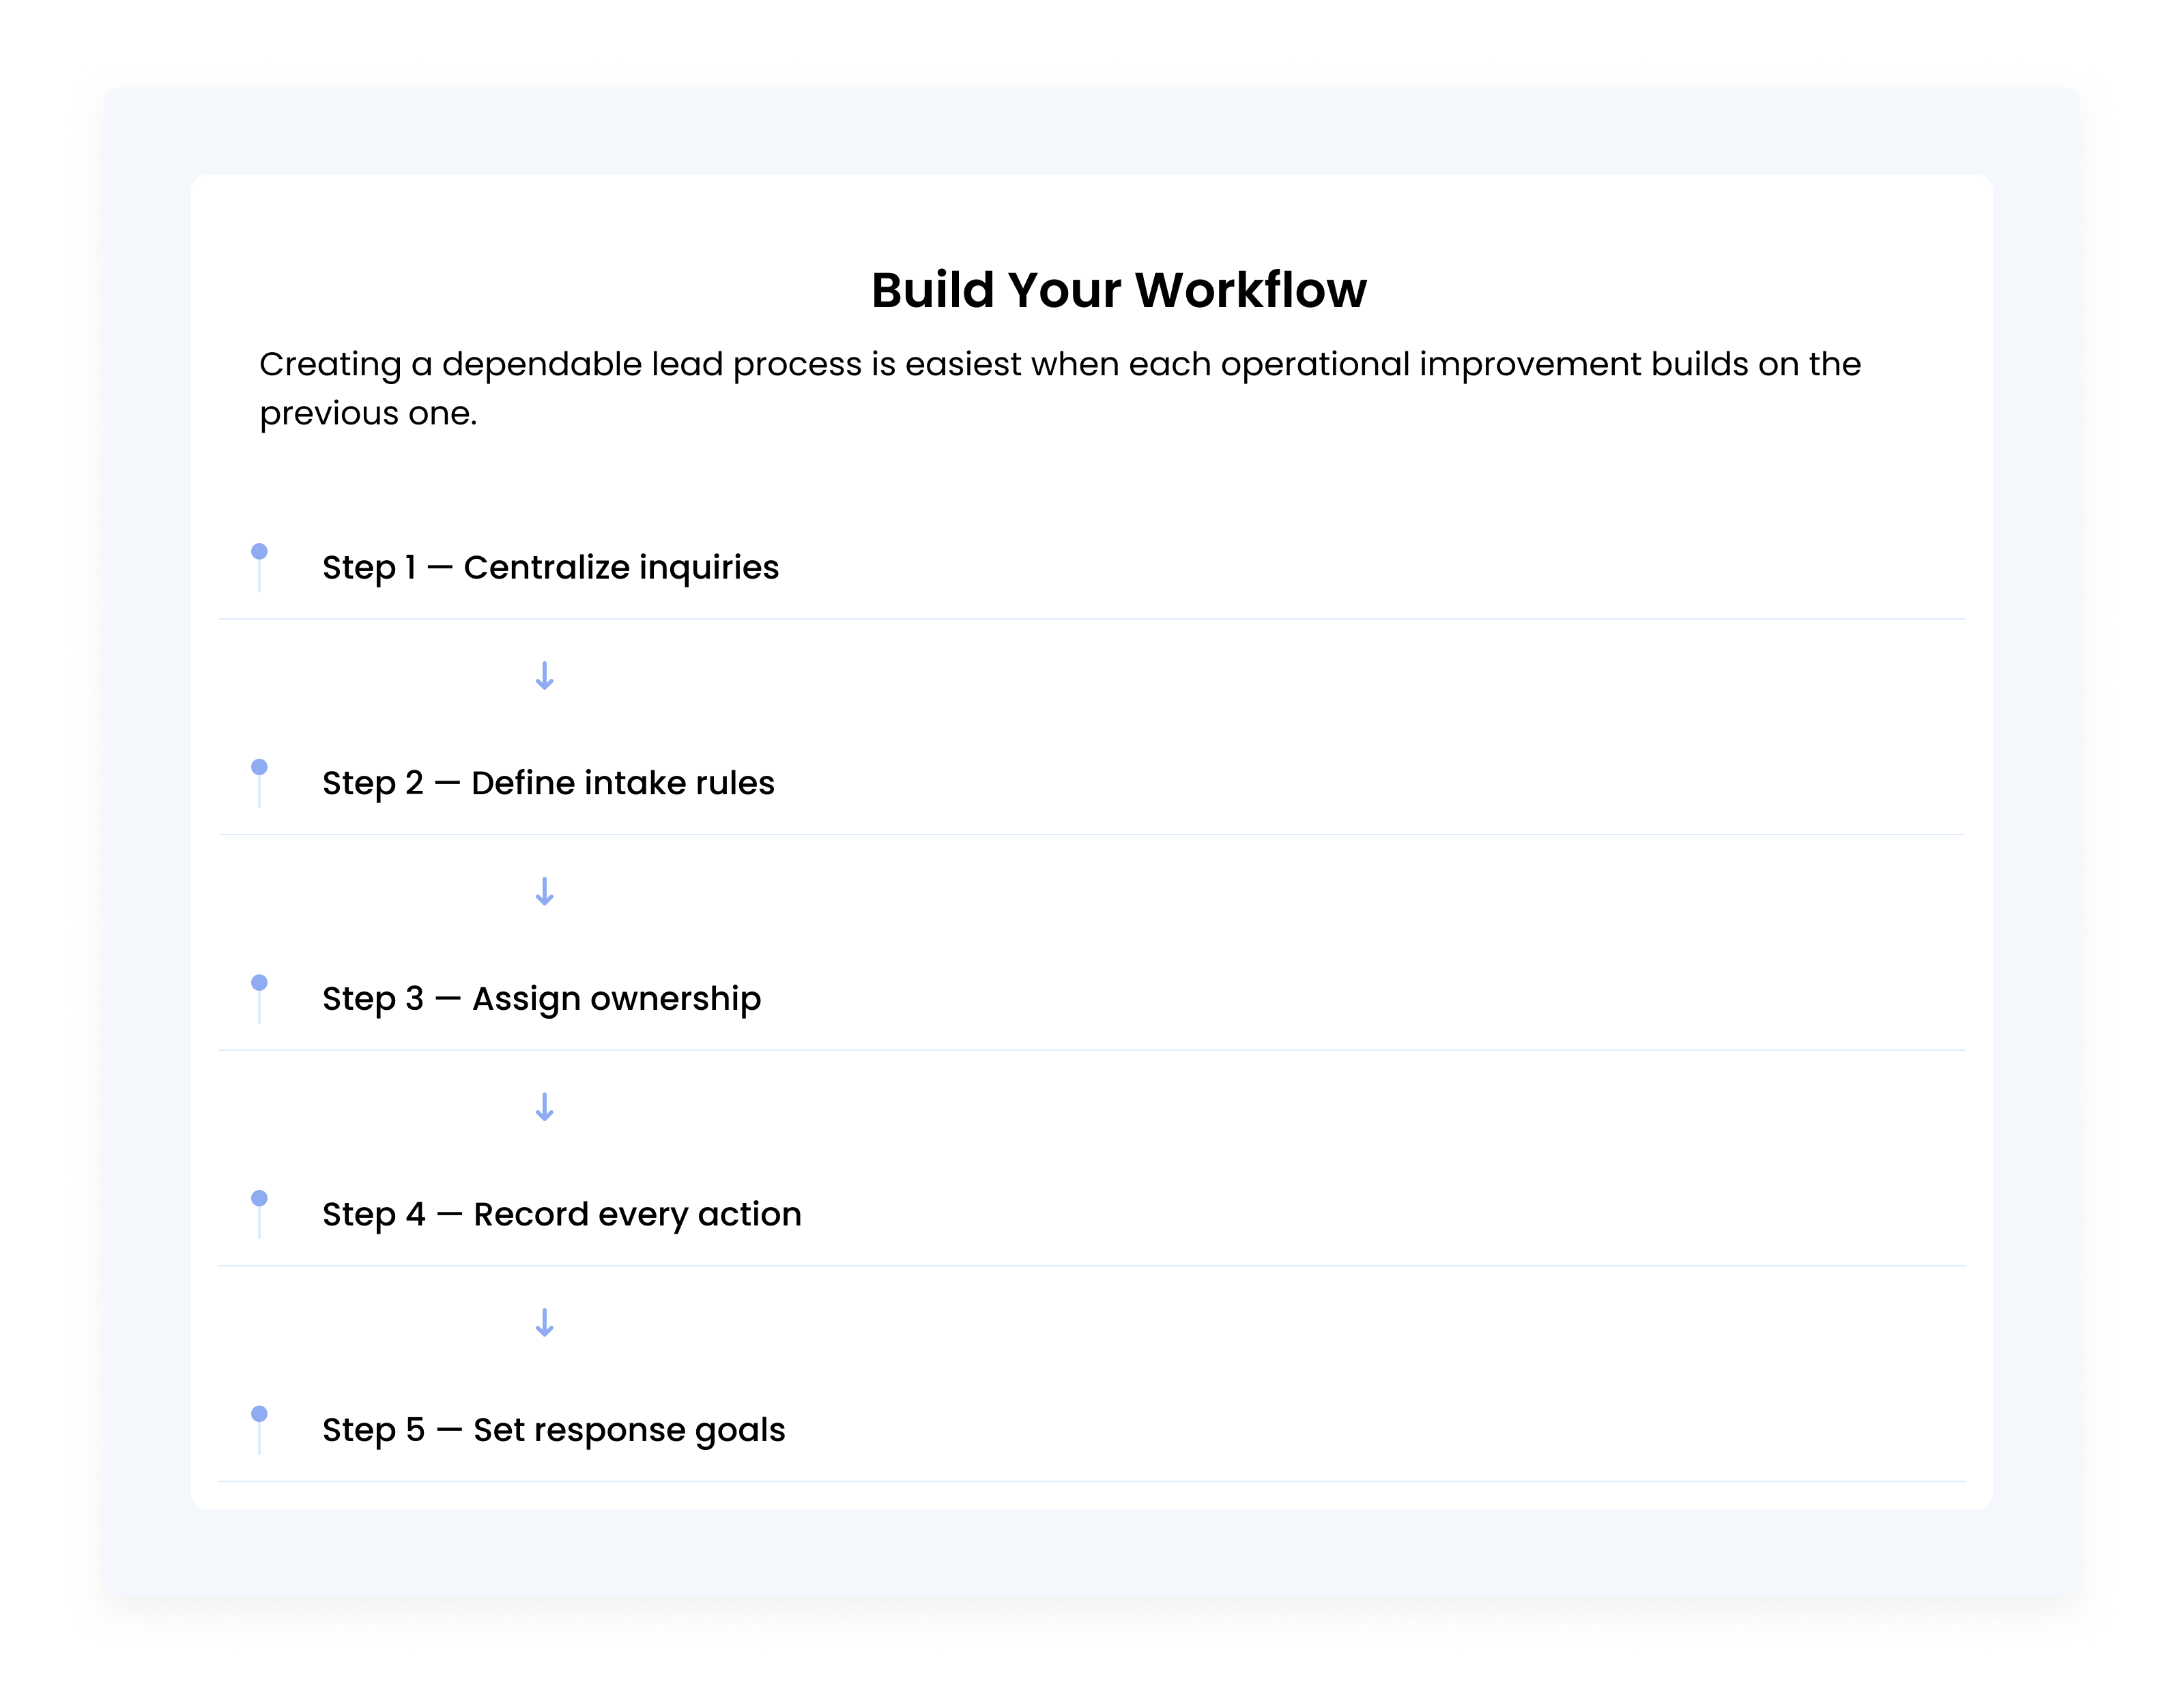Click the pin marker beside Step 3
2184x1684 pixels.
tap(259, 998)
